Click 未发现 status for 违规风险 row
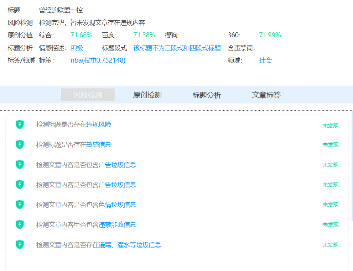 [330, 126]
